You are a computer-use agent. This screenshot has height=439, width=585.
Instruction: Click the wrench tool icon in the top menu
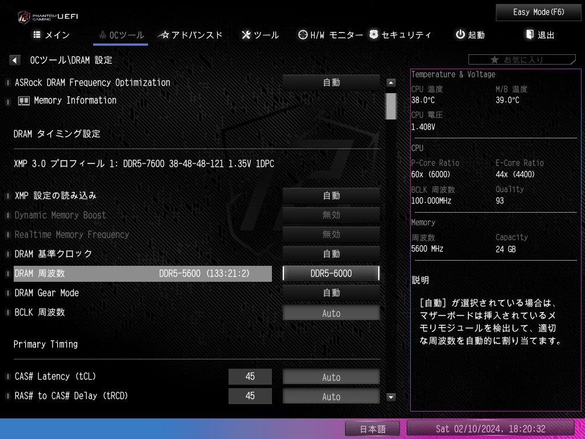click(246, 35)
